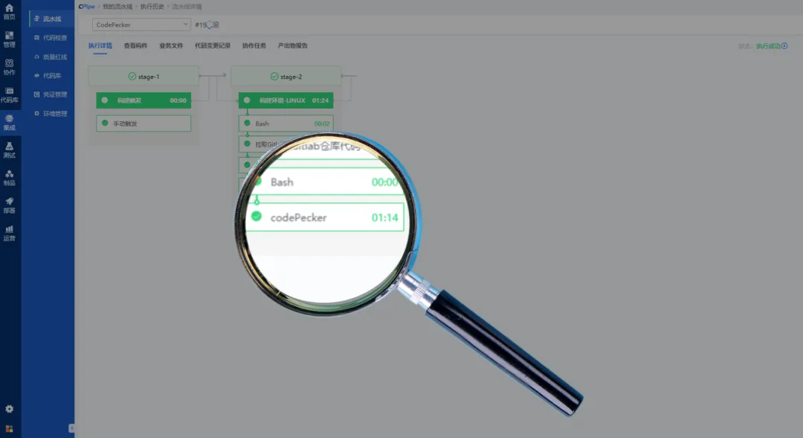The image size is (803, 438).
Task: Open the CodePecker pipeline dropdown
Action: click(141, 25)
